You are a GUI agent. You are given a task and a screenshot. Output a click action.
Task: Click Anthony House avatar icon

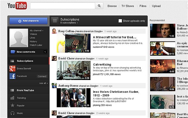(54, 86)
